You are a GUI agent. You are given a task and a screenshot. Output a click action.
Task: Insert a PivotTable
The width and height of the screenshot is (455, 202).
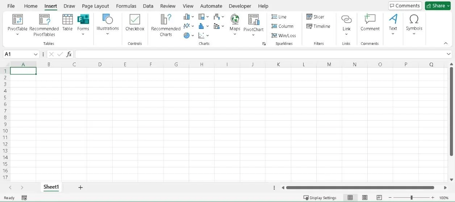click(x=17, y=22)
